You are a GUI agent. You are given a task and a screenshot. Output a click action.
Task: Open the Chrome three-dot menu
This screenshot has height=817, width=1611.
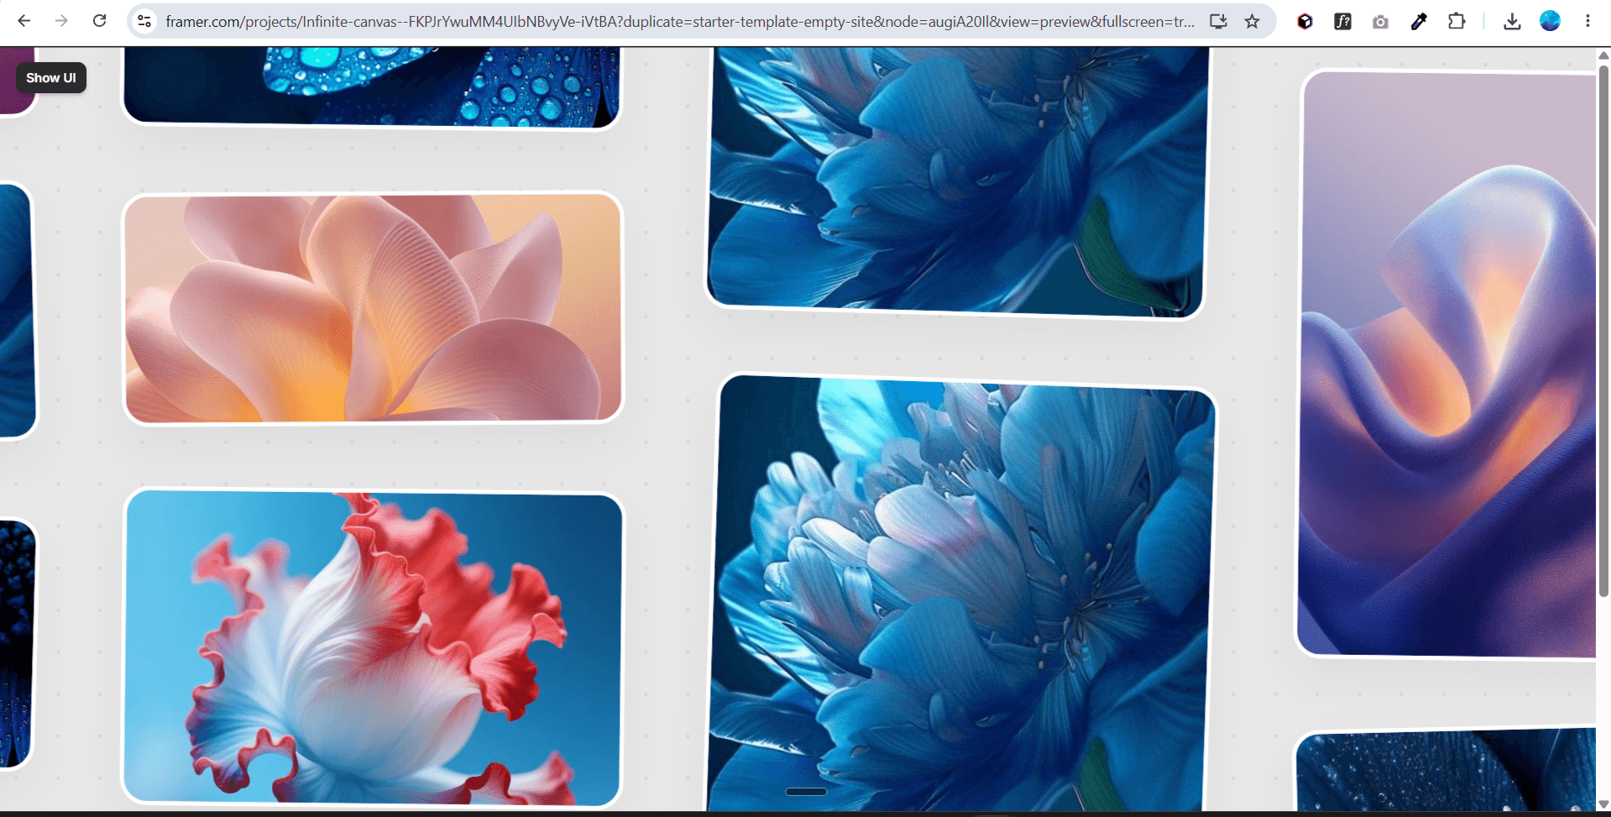coord(1587,21)
